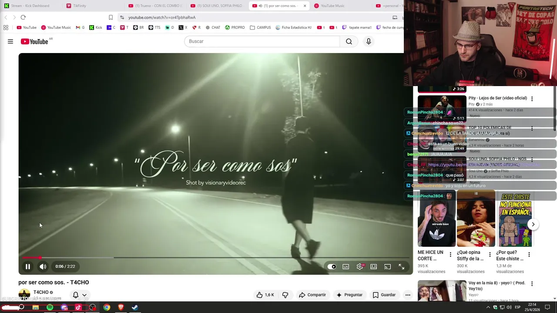Open the T4CHO channel name link

pyautogui.click(x=41, y=292)
